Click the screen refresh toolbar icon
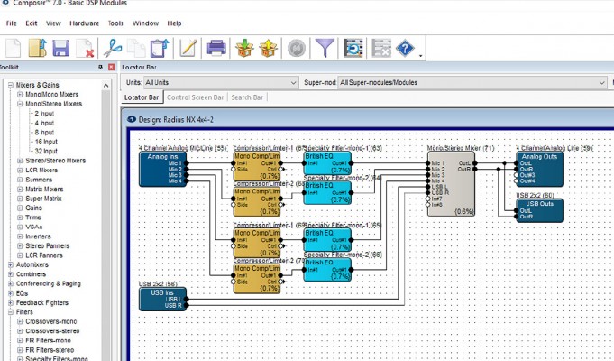 click(353, 48)
